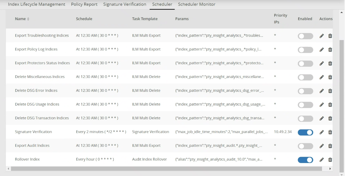The width and height of the screenshot is (345, 176).
Task: Click the horizontal scrollbar right arrow
Action: tap(330, 169)
